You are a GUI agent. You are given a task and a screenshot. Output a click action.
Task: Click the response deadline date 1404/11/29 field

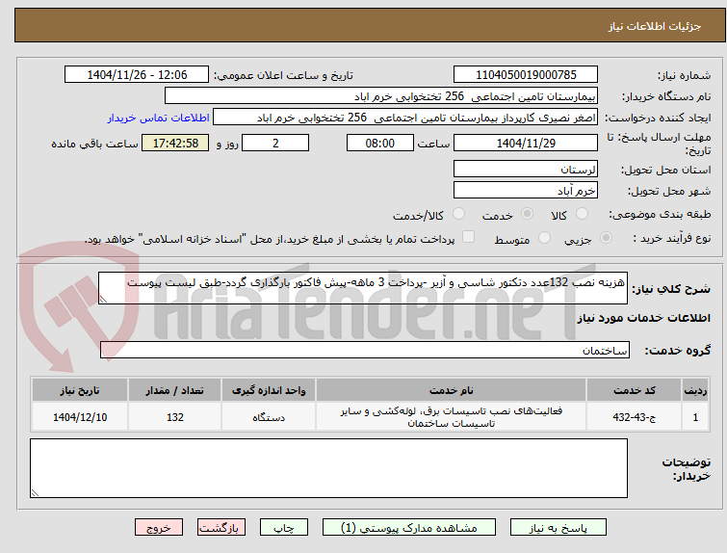coord(526,143)
